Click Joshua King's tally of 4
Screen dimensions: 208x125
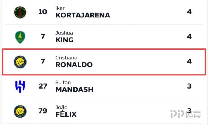click(x=189, y=36)
